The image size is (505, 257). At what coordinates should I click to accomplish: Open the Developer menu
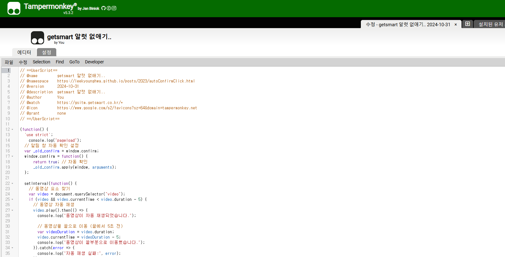click(x=94, y=62)
